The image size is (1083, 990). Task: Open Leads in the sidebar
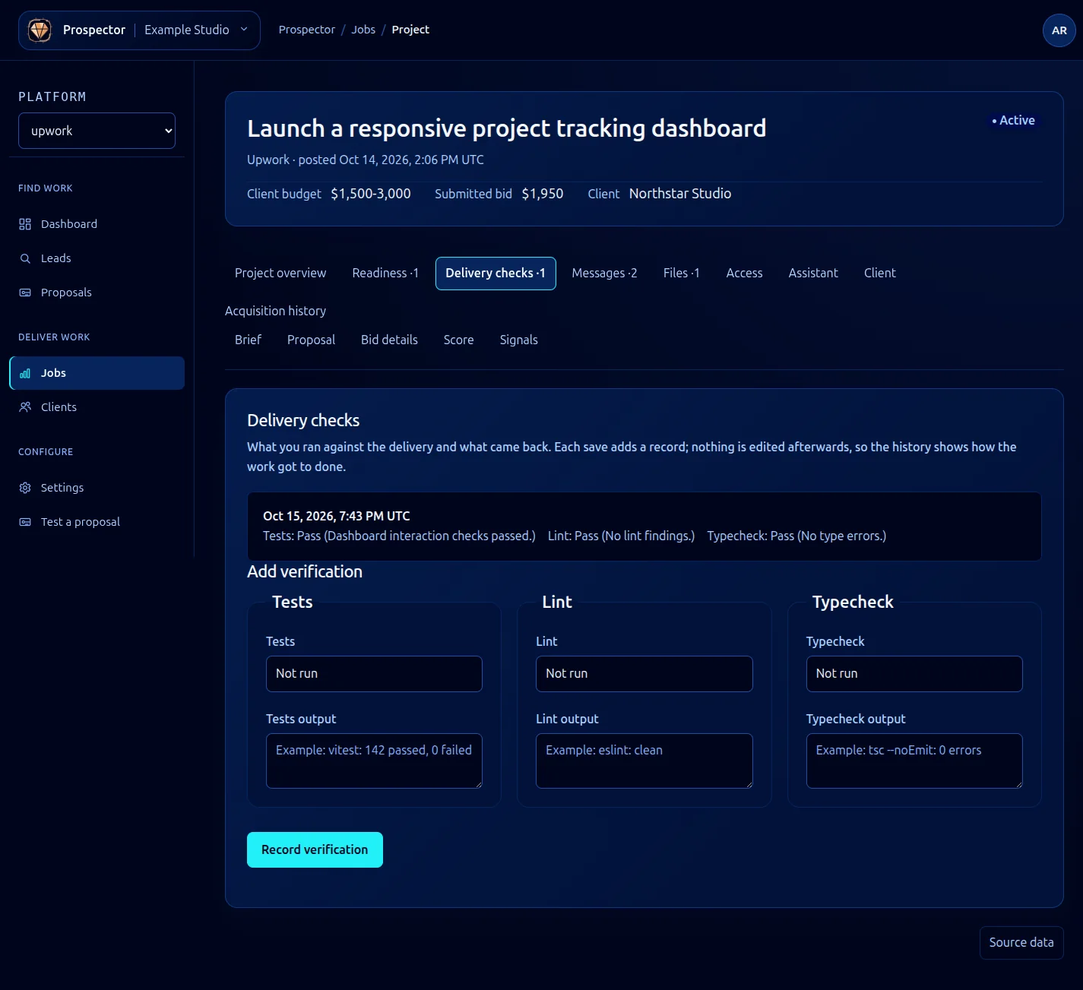[x=97, y=258]
